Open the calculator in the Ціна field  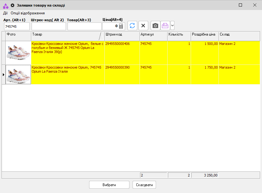(x=121, y=26)
